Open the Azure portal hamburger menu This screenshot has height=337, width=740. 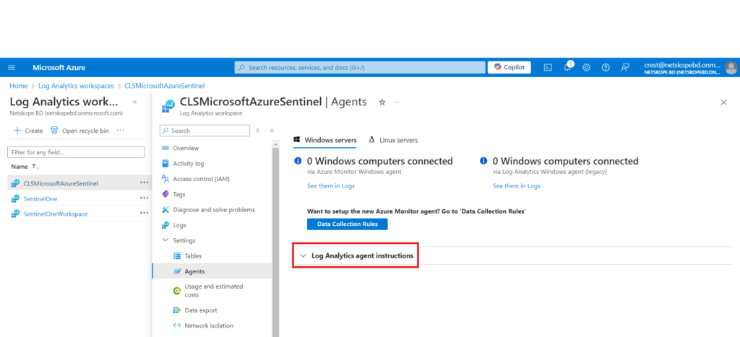[x=12, y=67]
